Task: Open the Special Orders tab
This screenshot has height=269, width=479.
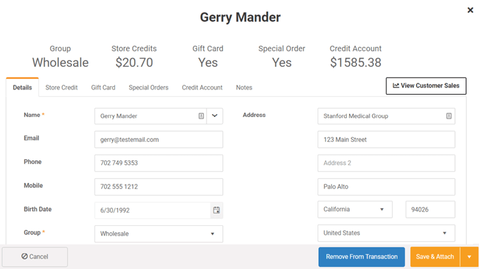Action: click(x=148, y=87)
